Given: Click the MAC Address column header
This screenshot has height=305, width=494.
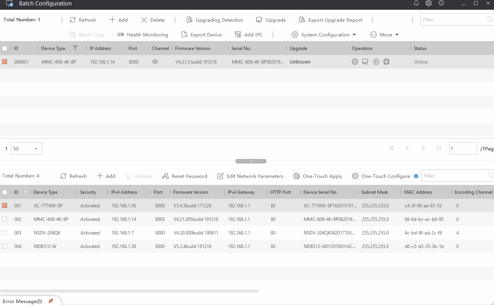Looking at the screenshot, I should click(418, 192).
